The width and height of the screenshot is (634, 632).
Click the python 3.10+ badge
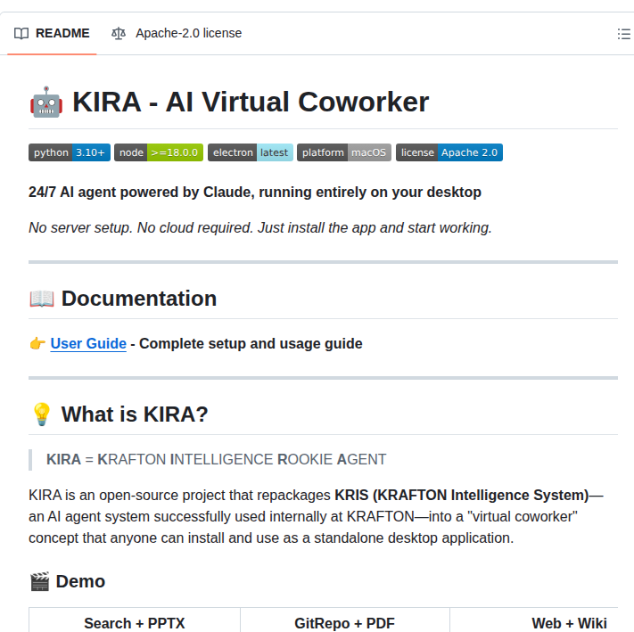tap(70, 152)
